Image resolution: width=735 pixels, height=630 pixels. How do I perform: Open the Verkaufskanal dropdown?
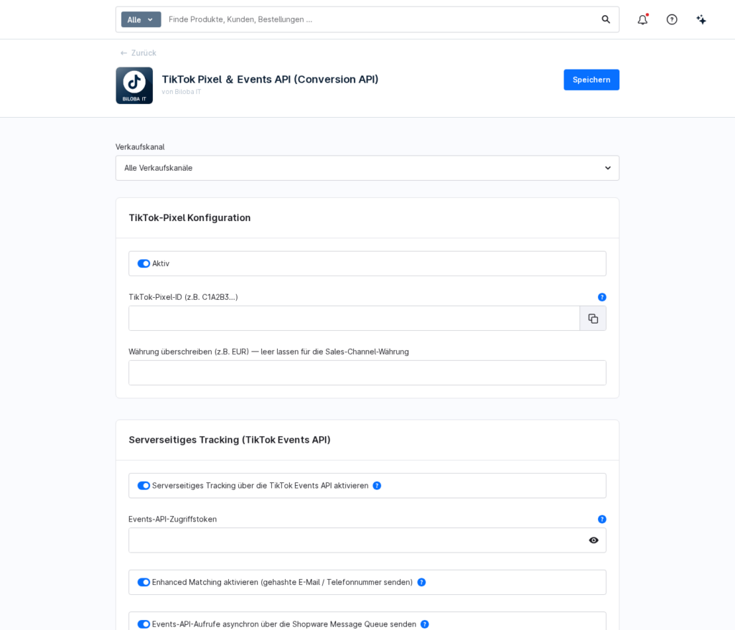pos(367,168)
